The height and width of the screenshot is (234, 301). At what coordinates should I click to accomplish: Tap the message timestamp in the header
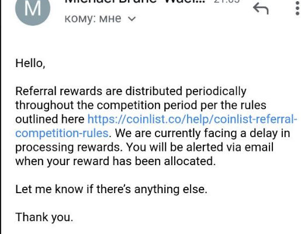pos(226,2)
